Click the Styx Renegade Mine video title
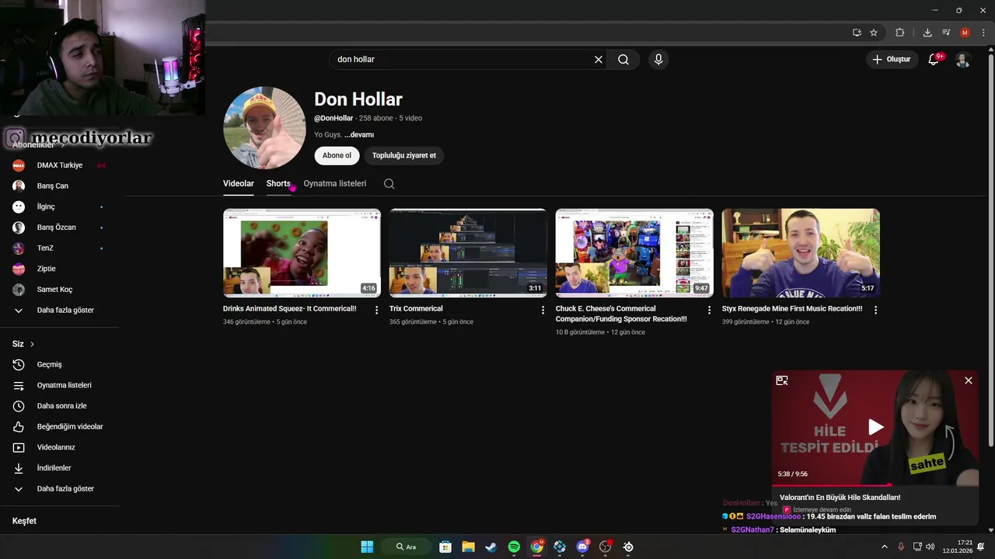 click(x=792, y=309)
